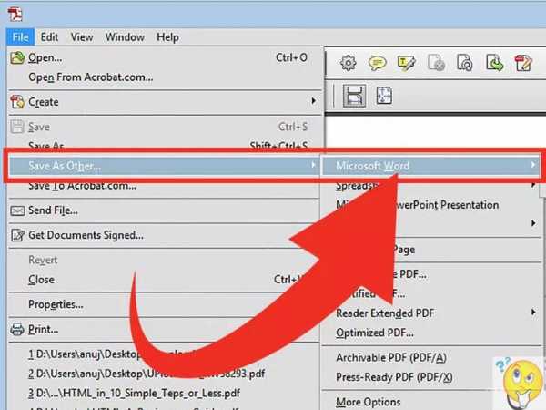
Task: Click the Acrobat PDF title bar icon
Action: [15, 14]
